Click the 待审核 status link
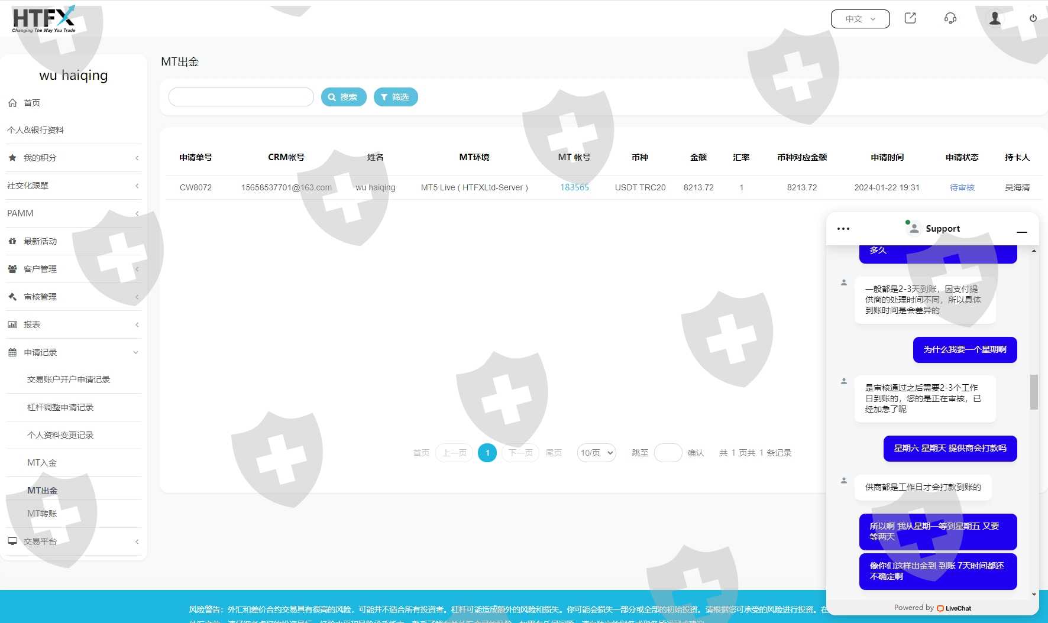The image size is (1048, 623). point(962,187)
